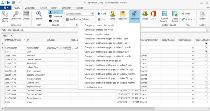Open Custom Reports

coord(165,17)
